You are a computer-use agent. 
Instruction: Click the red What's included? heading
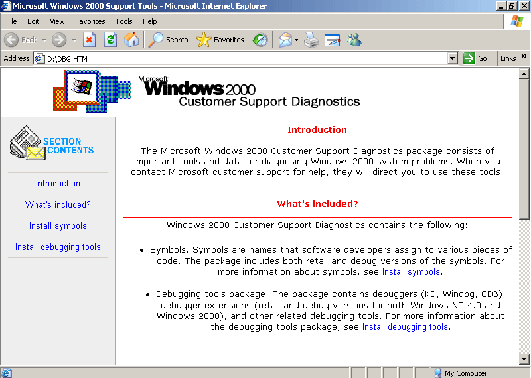pyautogui.click(x=317, y=204)
